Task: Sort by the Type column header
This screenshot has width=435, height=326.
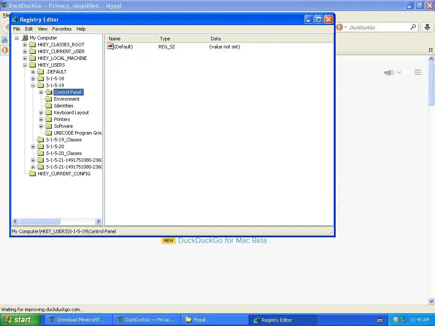Action: click(x=181, y=39)
